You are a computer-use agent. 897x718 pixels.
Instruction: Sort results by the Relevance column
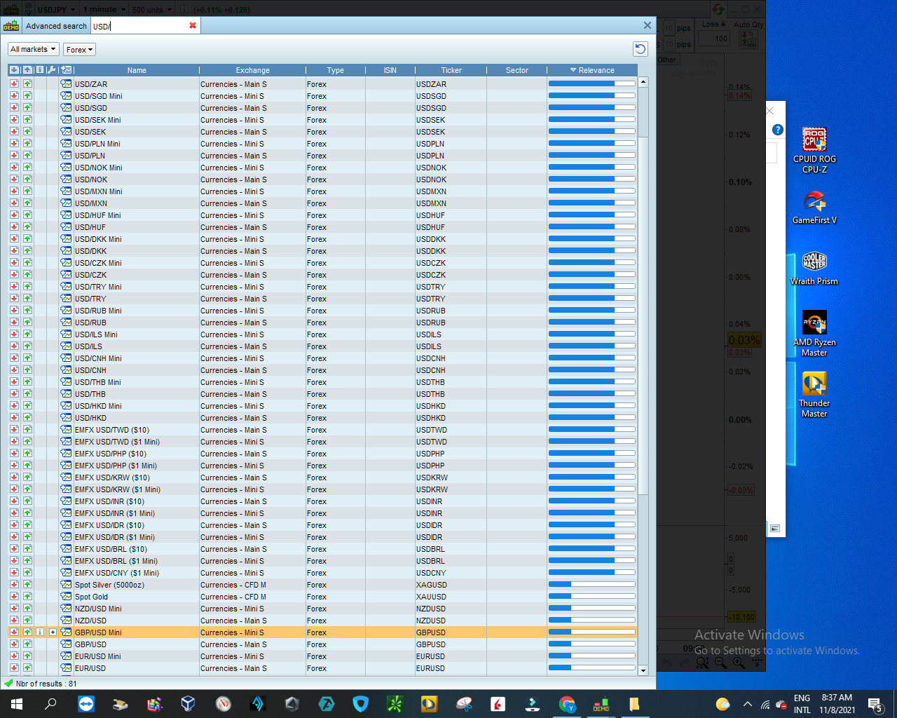592,70
